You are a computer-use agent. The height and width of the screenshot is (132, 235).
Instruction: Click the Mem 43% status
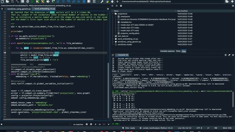[227, 128]
